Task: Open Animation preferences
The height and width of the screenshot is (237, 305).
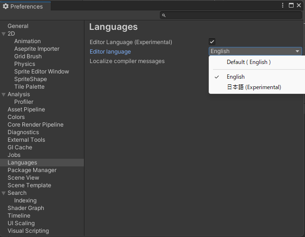Action: [28, 41]
